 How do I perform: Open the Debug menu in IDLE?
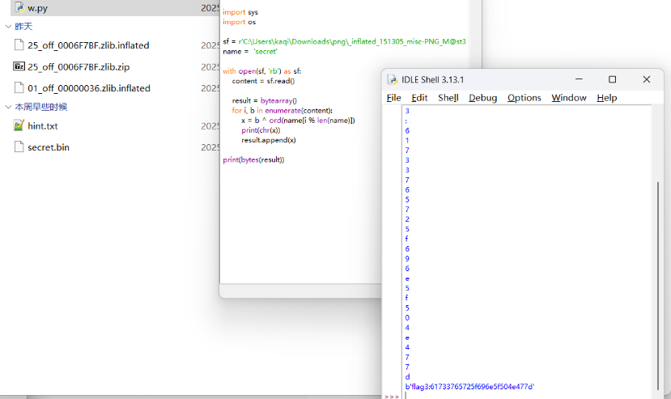(482, 98)
